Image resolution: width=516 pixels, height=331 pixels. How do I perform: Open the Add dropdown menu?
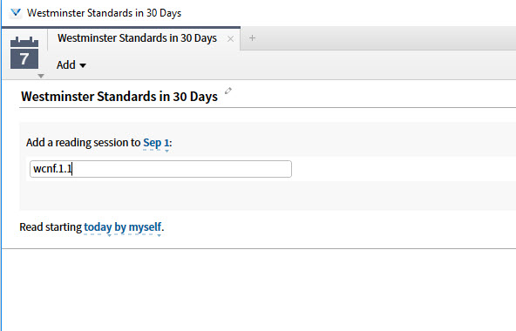(x=71, y=64)
